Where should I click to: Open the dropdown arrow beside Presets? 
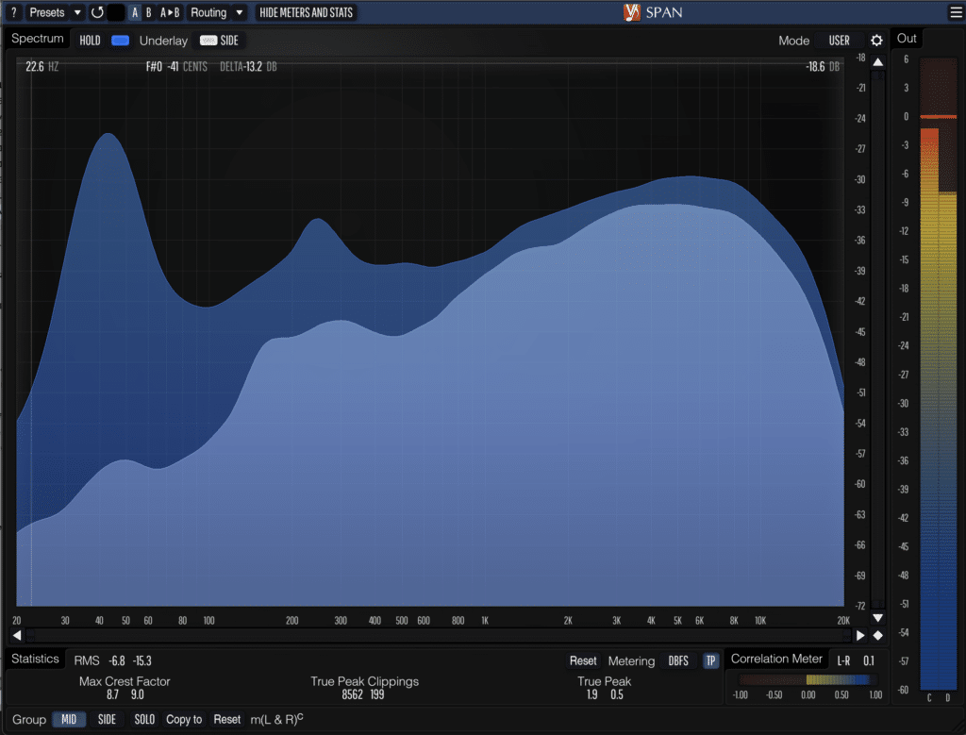point(77,12)
